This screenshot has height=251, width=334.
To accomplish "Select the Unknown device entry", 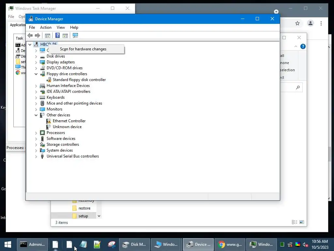I will 67,127.
